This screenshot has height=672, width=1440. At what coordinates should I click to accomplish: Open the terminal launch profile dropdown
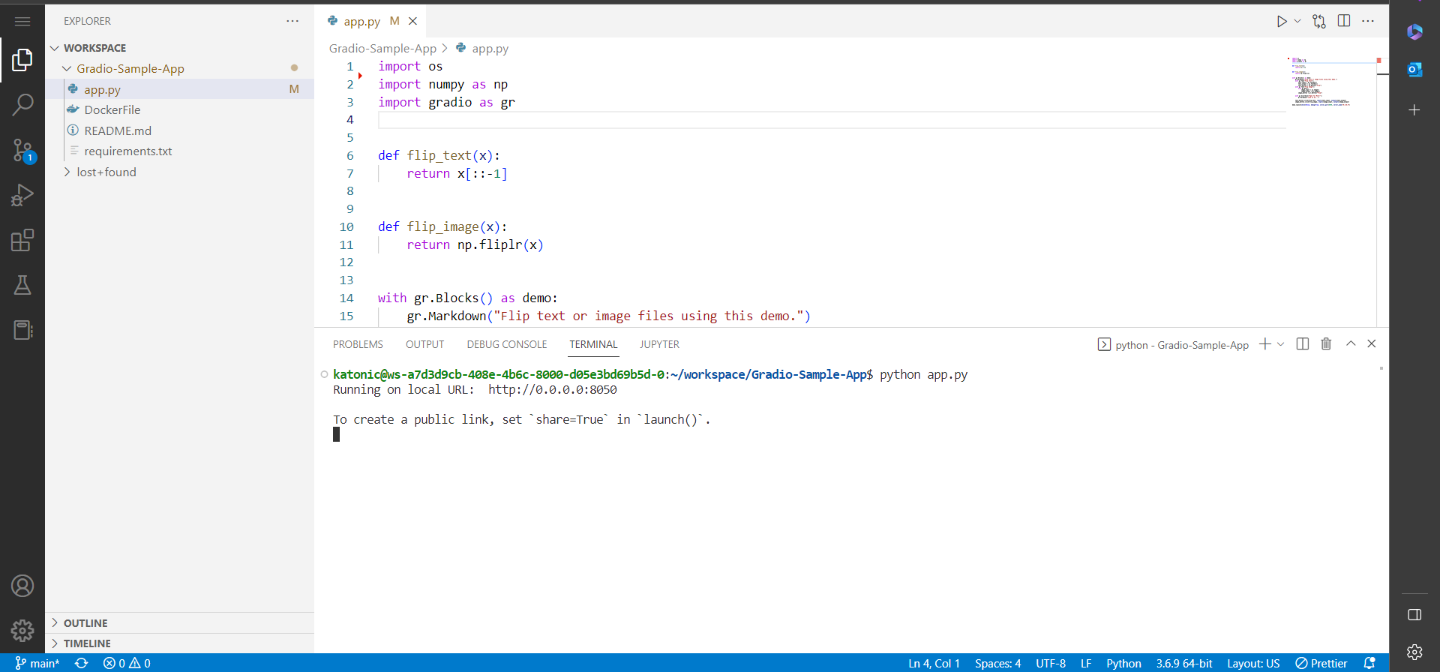(1280, 344)
